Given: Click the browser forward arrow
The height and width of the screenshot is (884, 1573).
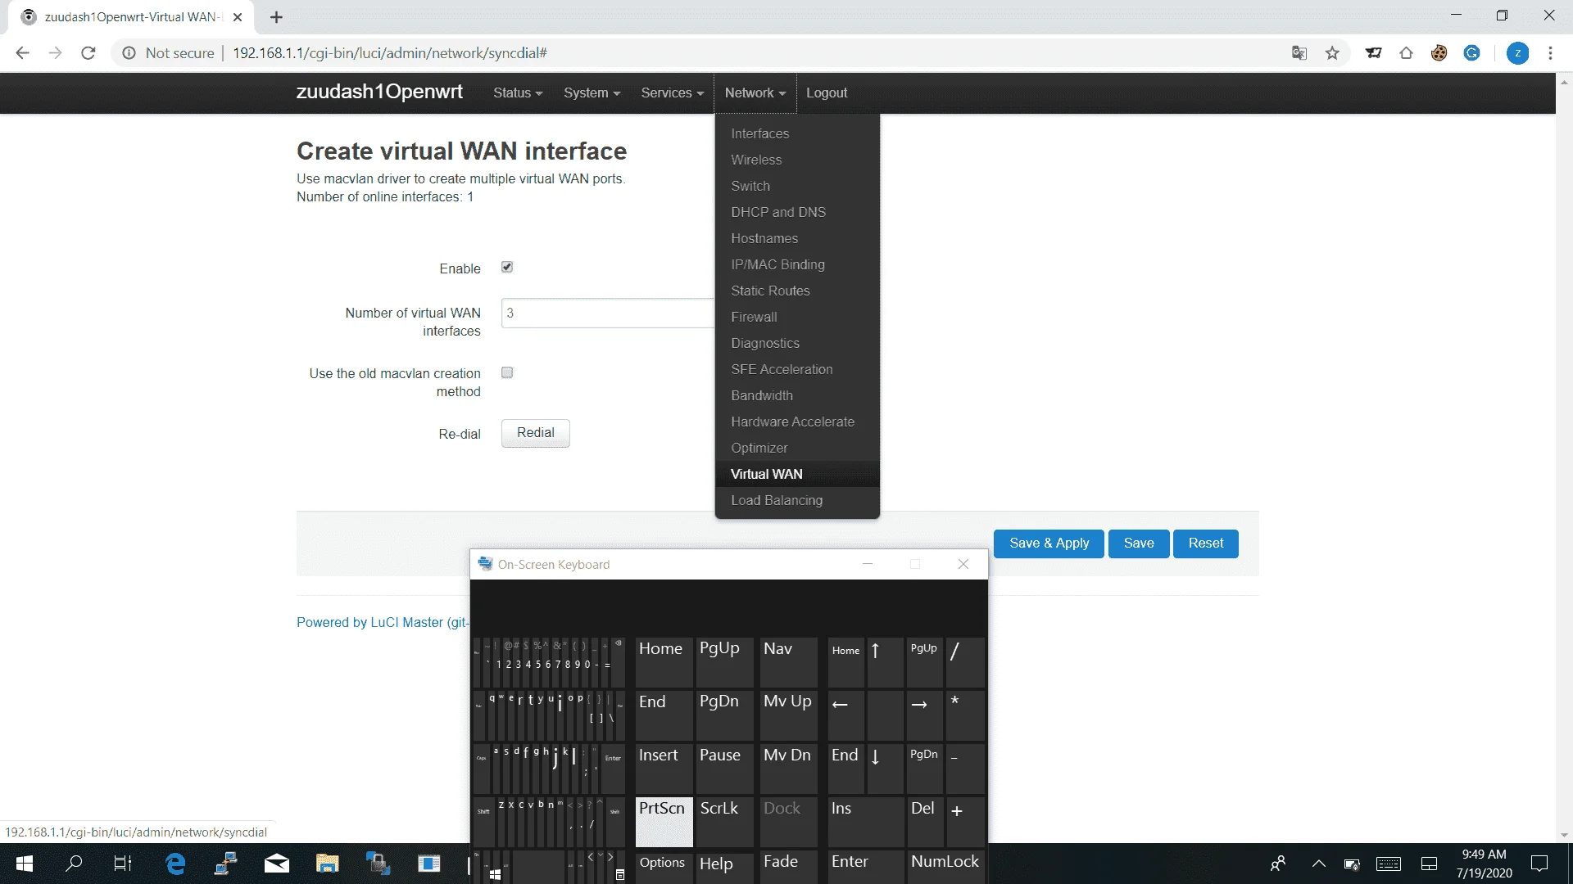Looking at the screenshot, I should point(55,53).
